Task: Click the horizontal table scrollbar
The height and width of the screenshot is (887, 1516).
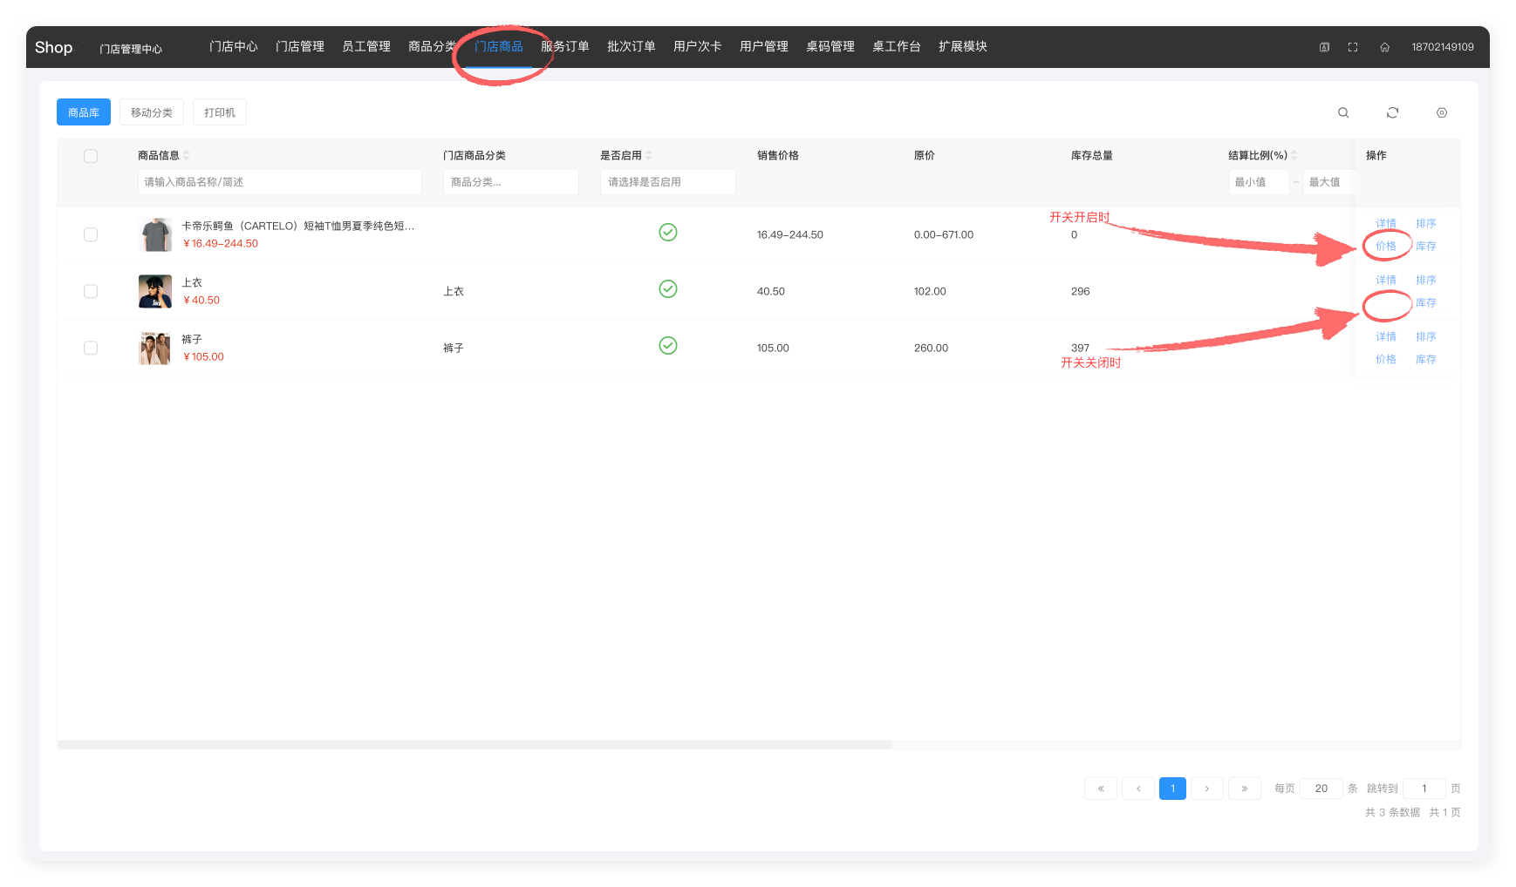Action: [x=475, y=745]
